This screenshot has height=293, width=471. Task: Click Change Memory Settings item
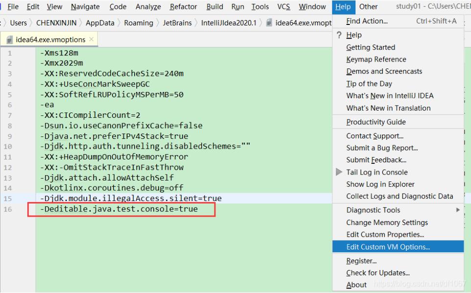[x=387, y=223]
